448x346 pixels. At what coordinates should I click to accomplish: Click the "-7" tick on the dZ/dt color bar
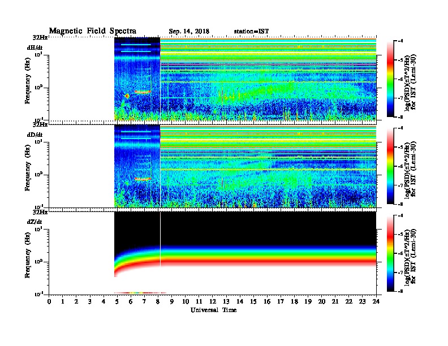[x=400, y=273]
